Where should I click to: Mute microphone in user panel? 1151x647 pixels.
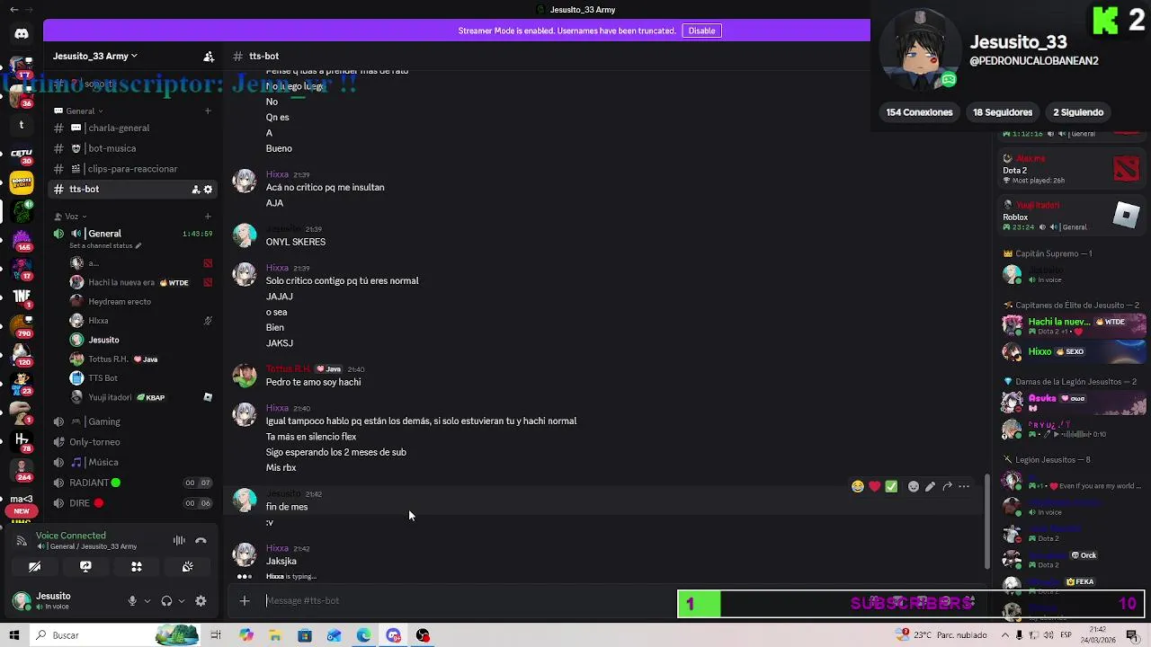click(132, 601)
